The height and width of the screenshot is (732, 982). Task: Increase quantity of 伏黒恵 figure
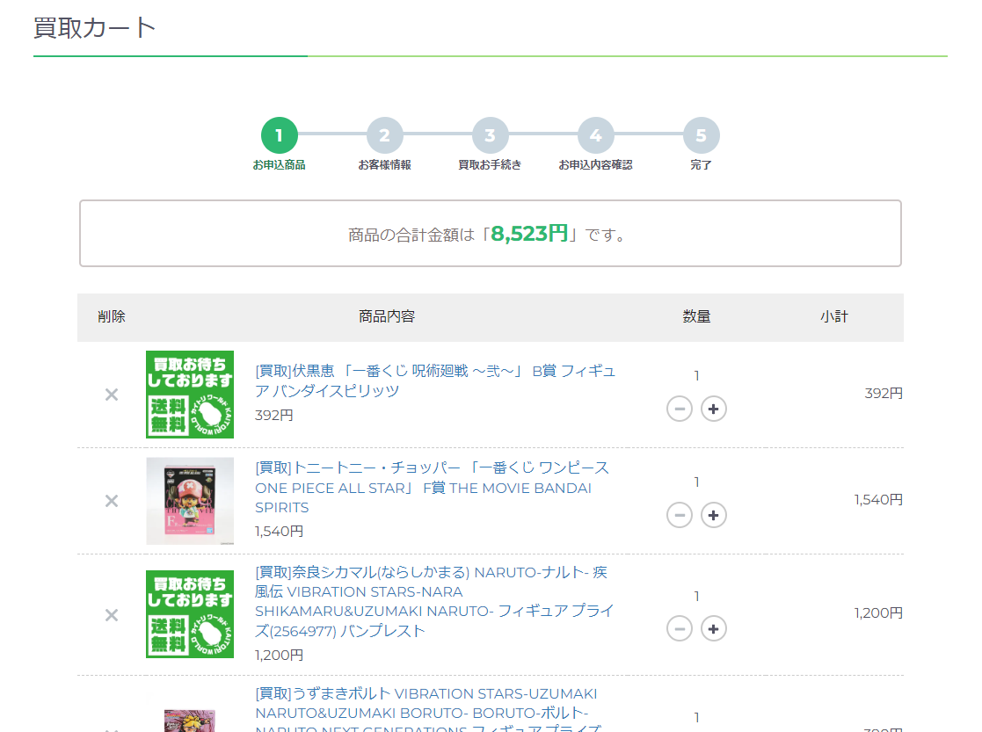point(713,409)
